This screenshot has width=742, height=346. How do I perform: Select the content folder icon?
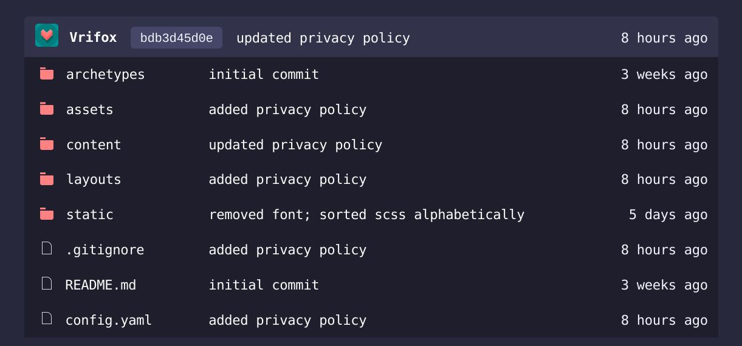pyautogui.click(x=47, y=144)
